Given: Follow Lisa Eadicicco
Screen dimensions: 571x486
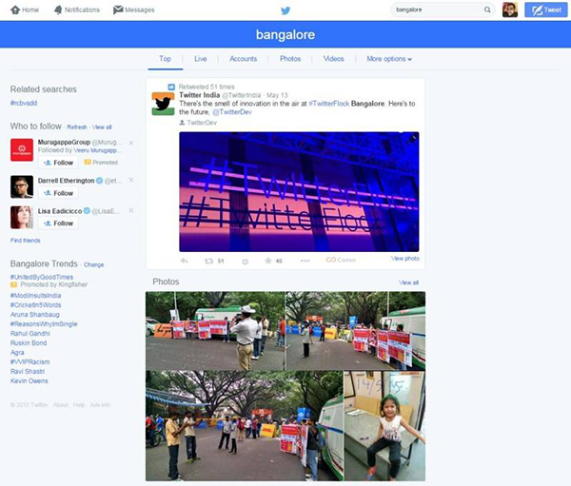Looking at the screenshot, I should [58, 224].
